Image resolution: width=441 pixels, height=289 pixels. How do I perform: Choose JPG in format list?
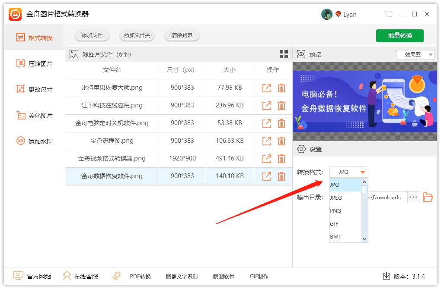tap(345, 185)
